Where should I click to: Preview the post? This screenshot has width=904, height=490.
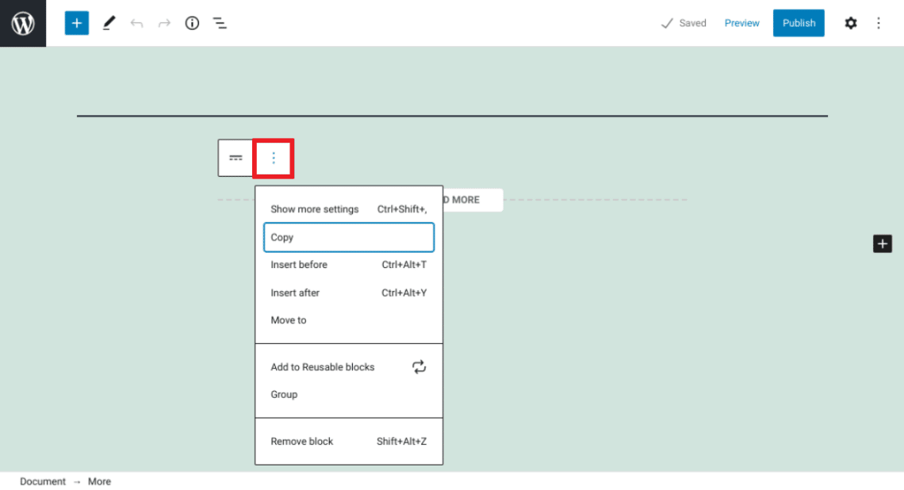(x=741, y=23)
